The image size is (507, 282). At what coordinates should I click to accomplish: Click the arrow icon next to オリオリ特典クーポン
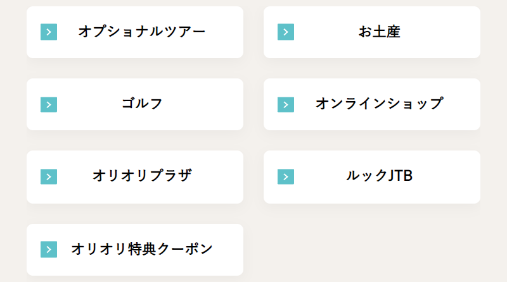[x=49, y=249]
